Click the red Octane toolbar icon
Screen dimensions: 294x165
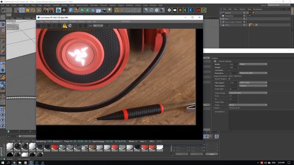click(x=198, y=10)
